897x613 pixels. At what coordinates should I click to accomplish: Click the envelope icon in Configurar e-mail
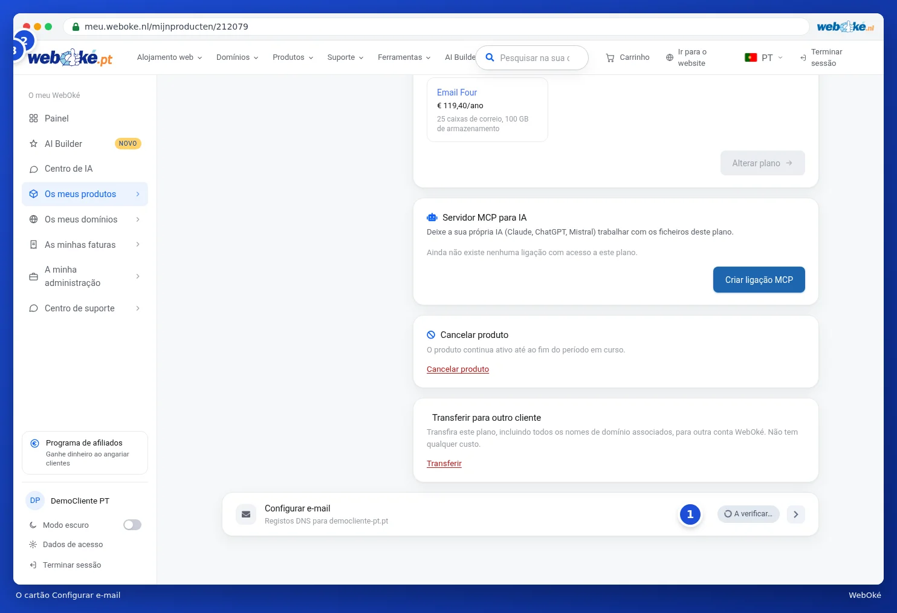(x=246, y=514)
